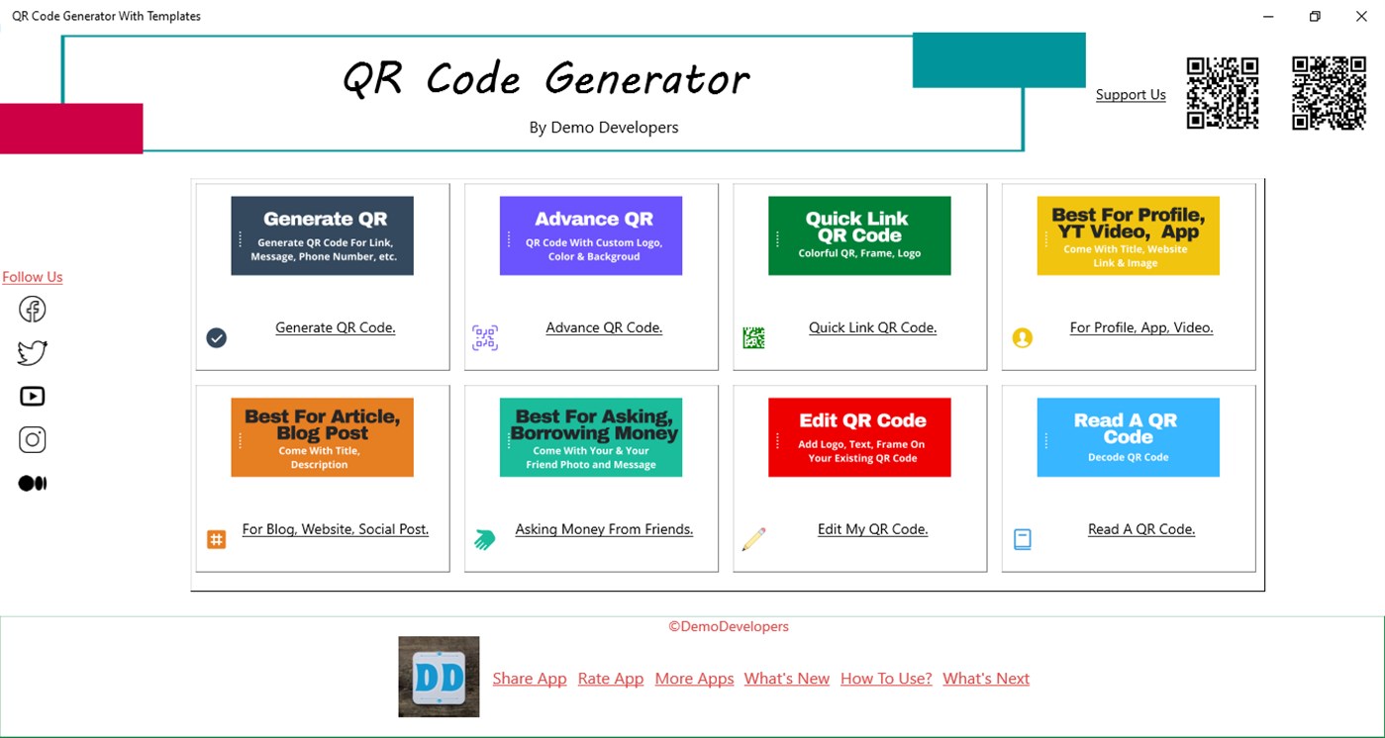Click the DD app logo image
Image resolution: width=1385 pixels, height=738 pixels.
(x=439, y=677)
